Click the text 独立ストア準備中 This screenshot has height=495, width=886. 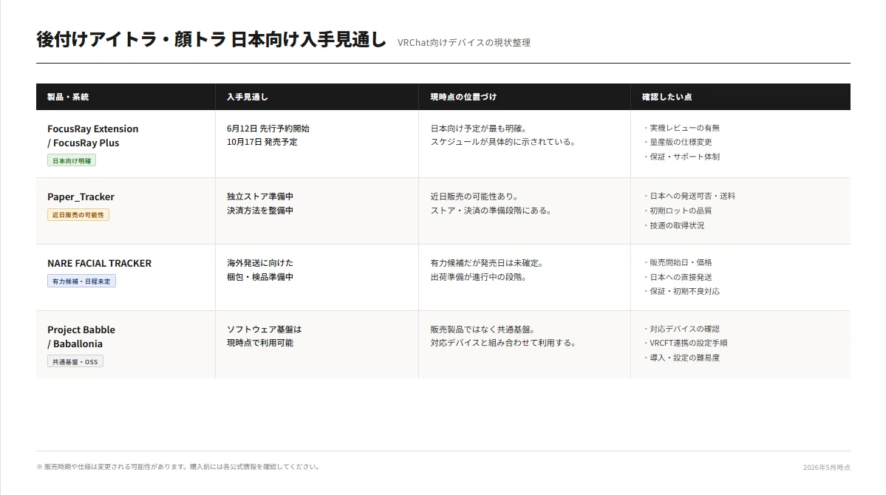(260, 196)
